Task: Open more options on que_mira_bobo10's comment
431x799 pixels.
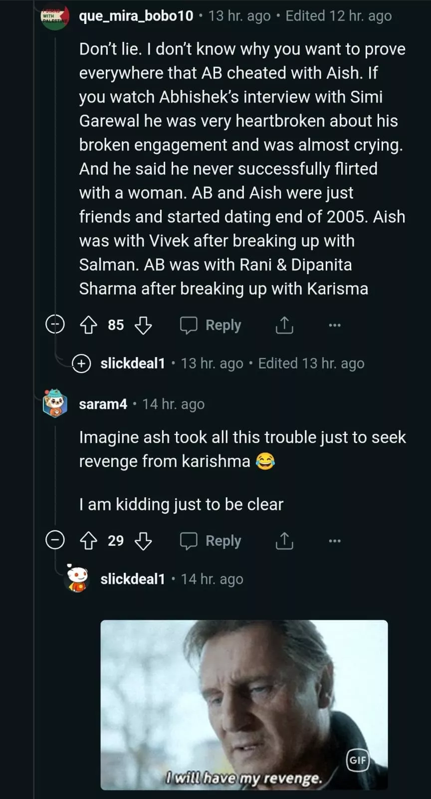Action: coord(335,325)
